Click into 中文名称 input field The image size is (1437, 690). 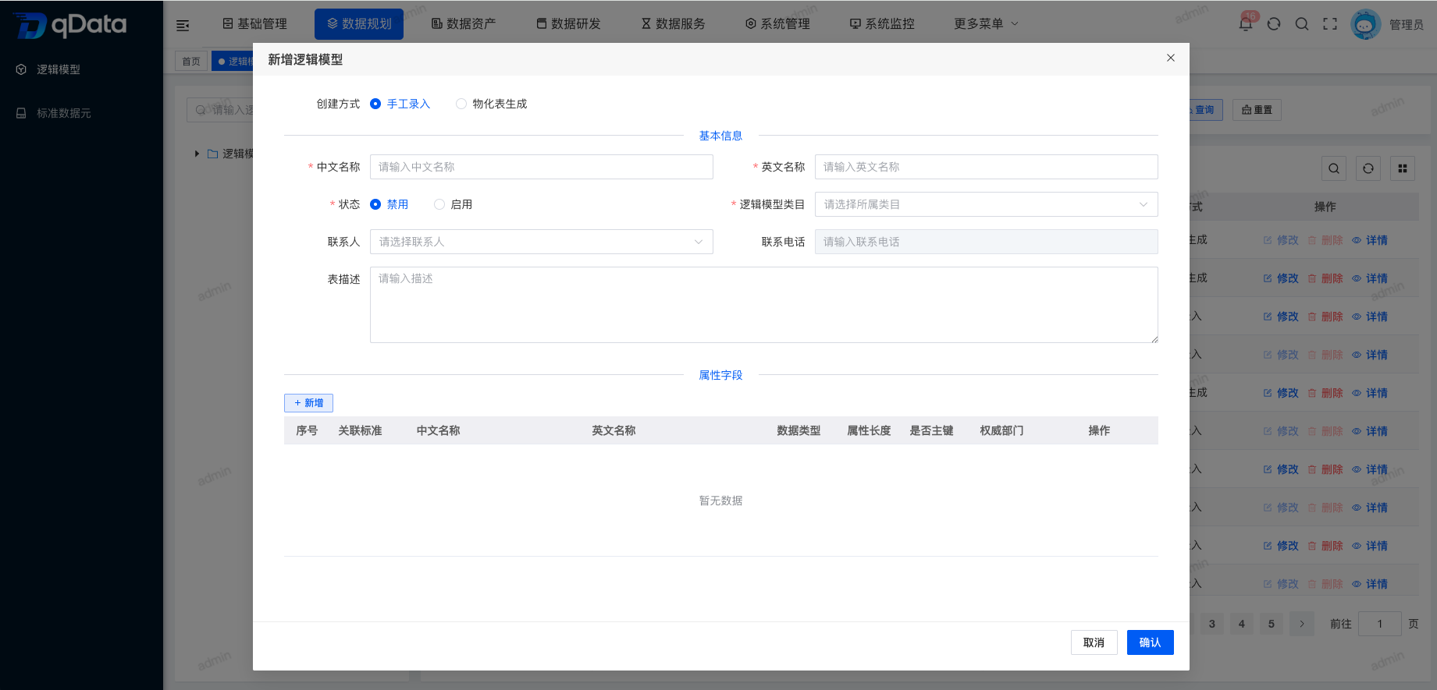541,167
